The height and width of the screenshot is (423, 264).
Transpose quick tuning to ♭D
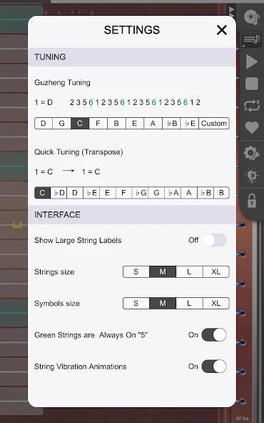pyautogui.click(x=59, y=193)
